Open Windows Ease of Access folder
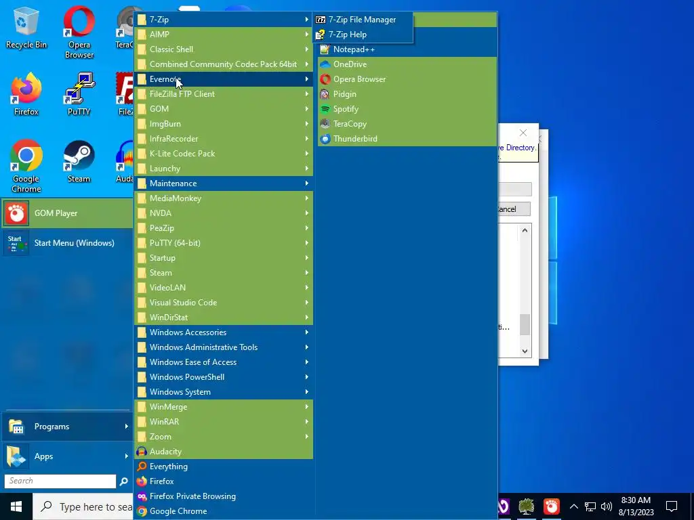The height and width of the screenshot is (520, 694). click(224, 362)
